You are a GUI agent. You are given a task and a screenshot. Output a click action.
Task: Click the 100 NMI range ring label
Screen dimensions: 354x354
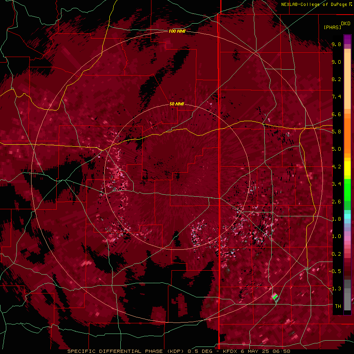[177, 31]
